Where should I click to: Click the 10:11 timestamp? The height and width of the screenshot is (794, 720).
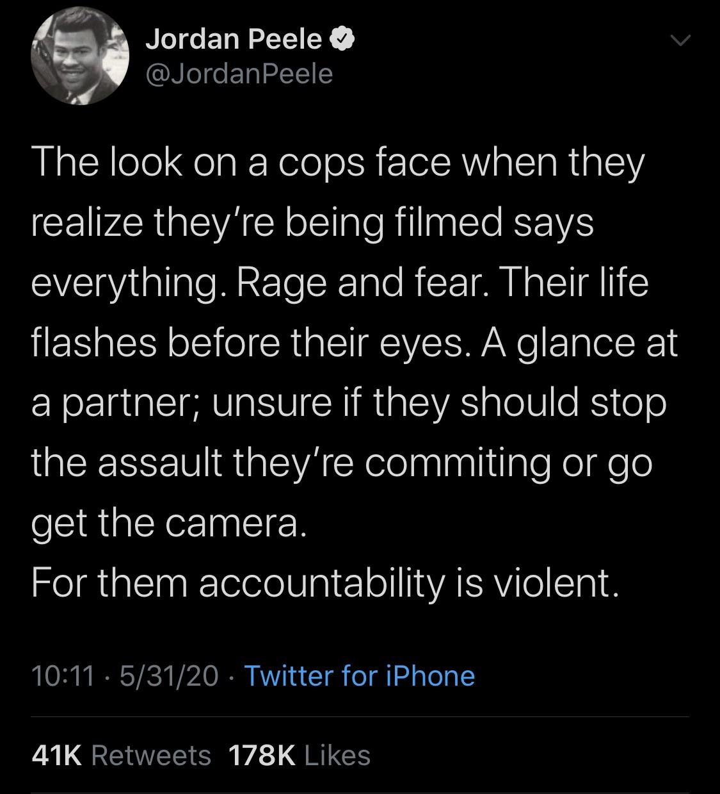pos(62,676)
